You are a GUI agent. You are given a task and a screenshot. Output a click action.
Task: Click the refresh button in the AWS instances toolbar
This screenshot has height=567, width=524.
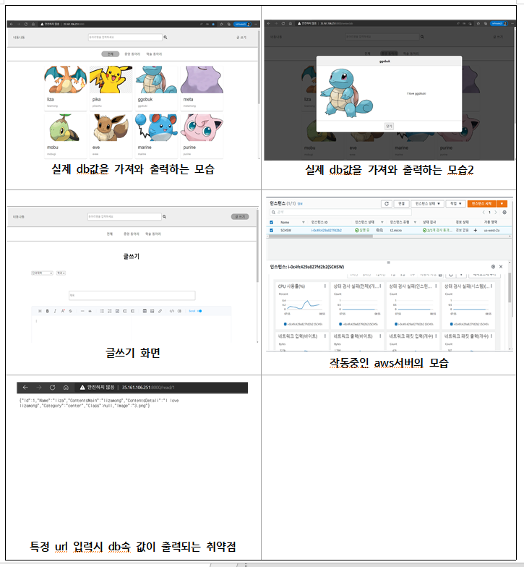click(386, 204)
